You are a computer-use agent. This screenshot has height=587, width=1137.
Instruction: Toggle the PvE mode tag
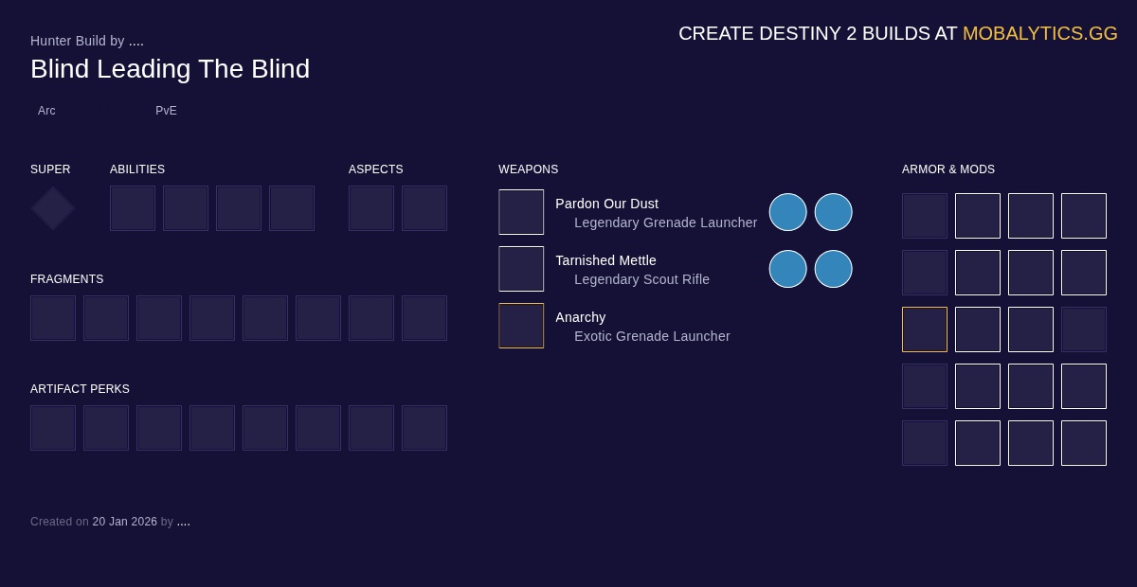[166, 111]
